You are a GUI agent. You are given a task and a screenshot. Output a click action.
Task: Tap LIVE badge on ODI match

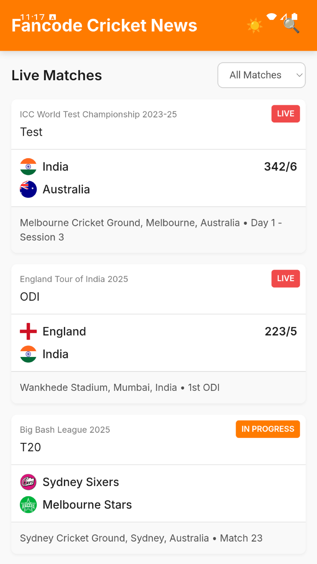click(x=286, y=278)
